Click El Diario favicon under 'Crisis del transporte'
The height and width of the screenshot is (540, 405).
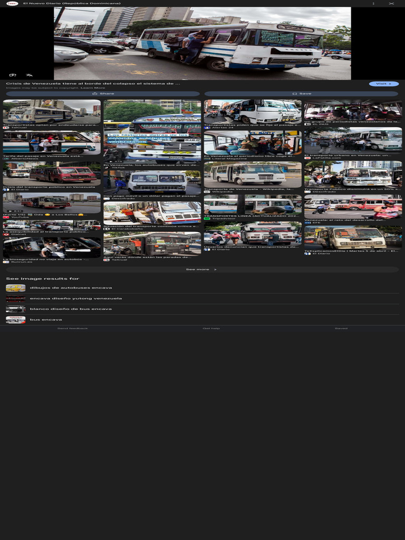[x=6, y=190]
